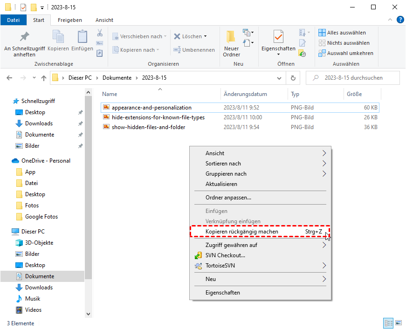Open Verschieben nach dropdown
The image size is (406, 329).
tap(139, 36)
